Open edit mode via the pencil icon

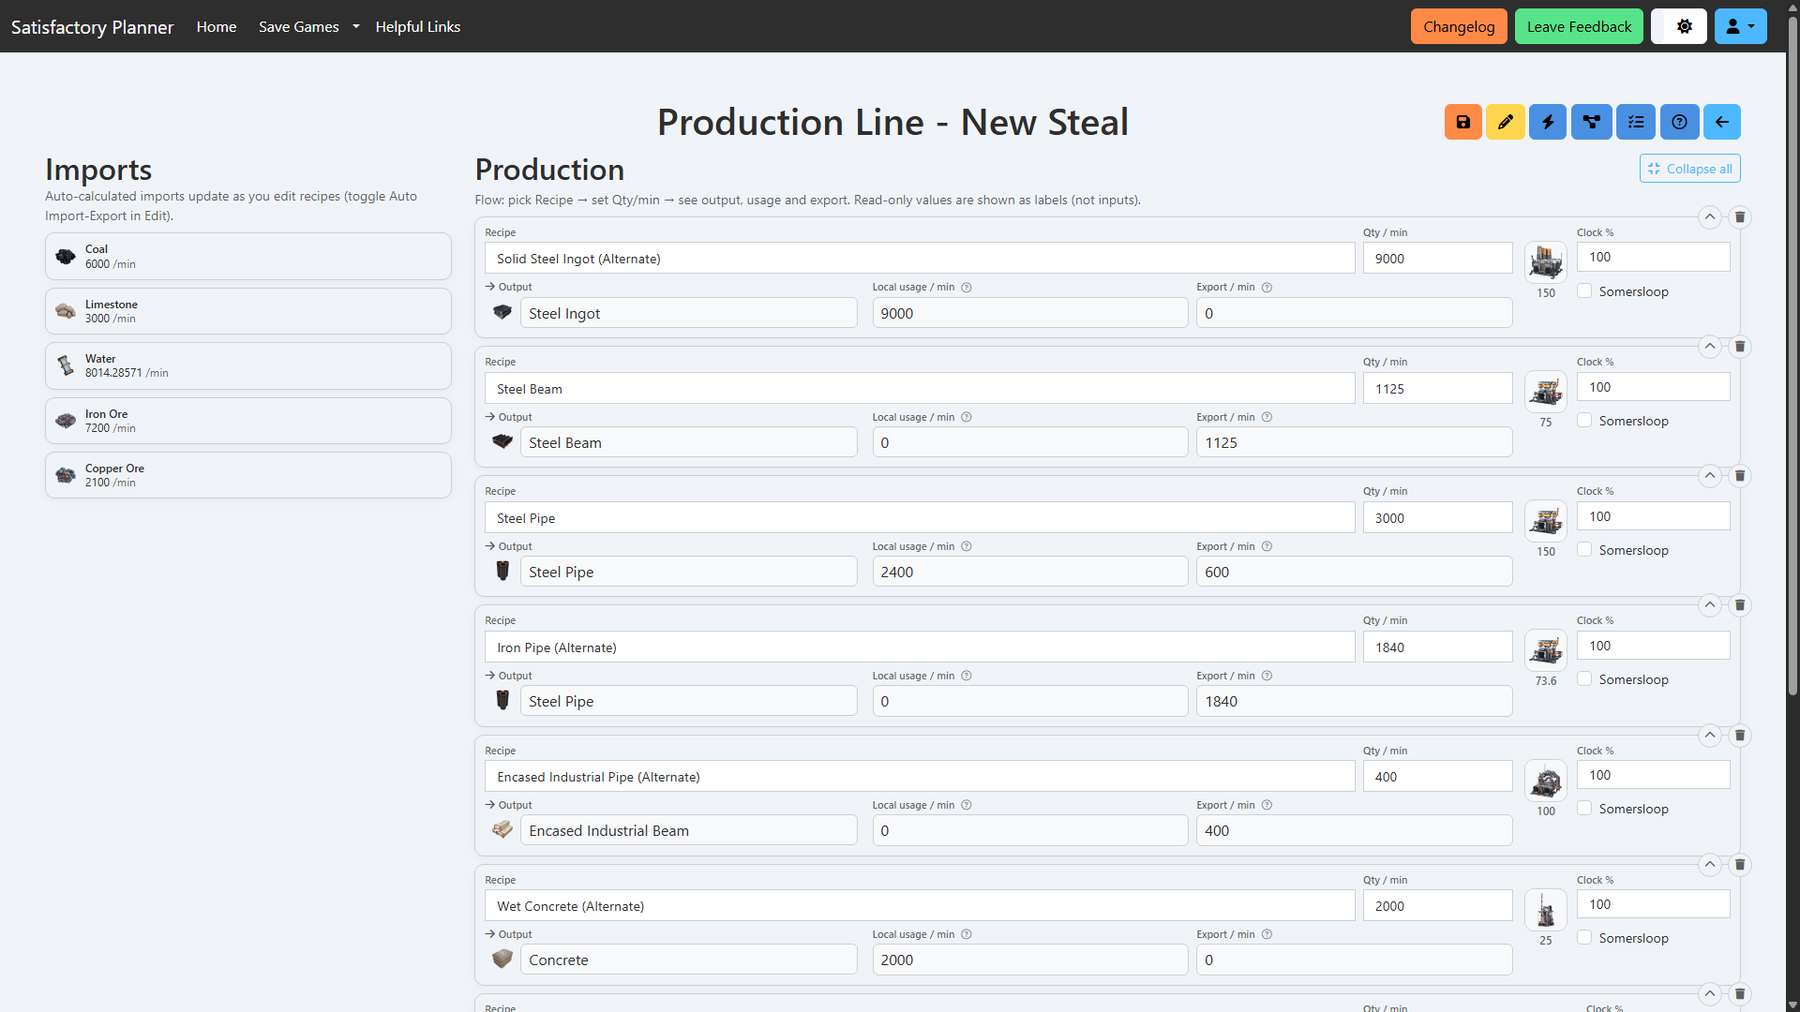[x=1506, y=122]
